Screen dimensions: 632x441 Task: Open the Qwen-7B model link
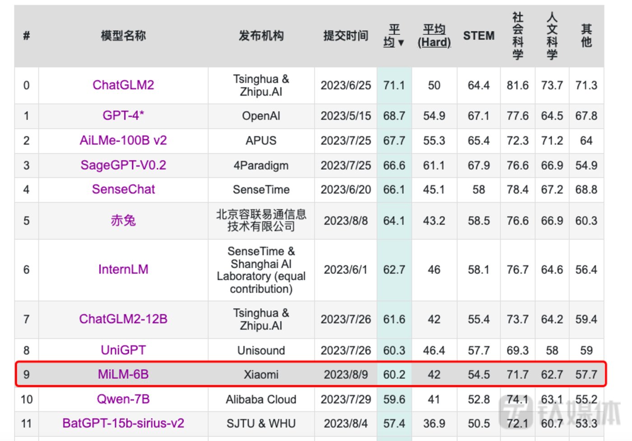(123, 399)
